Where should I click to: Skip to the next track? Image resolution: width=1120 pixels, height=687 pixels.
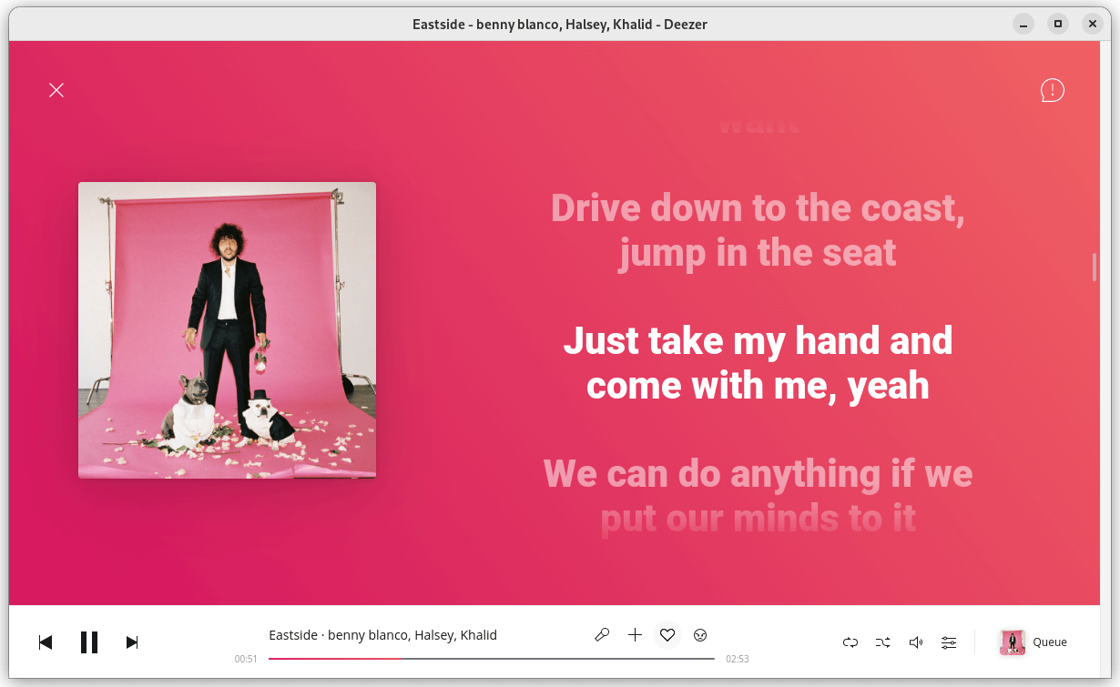click(x=132, y=642)
